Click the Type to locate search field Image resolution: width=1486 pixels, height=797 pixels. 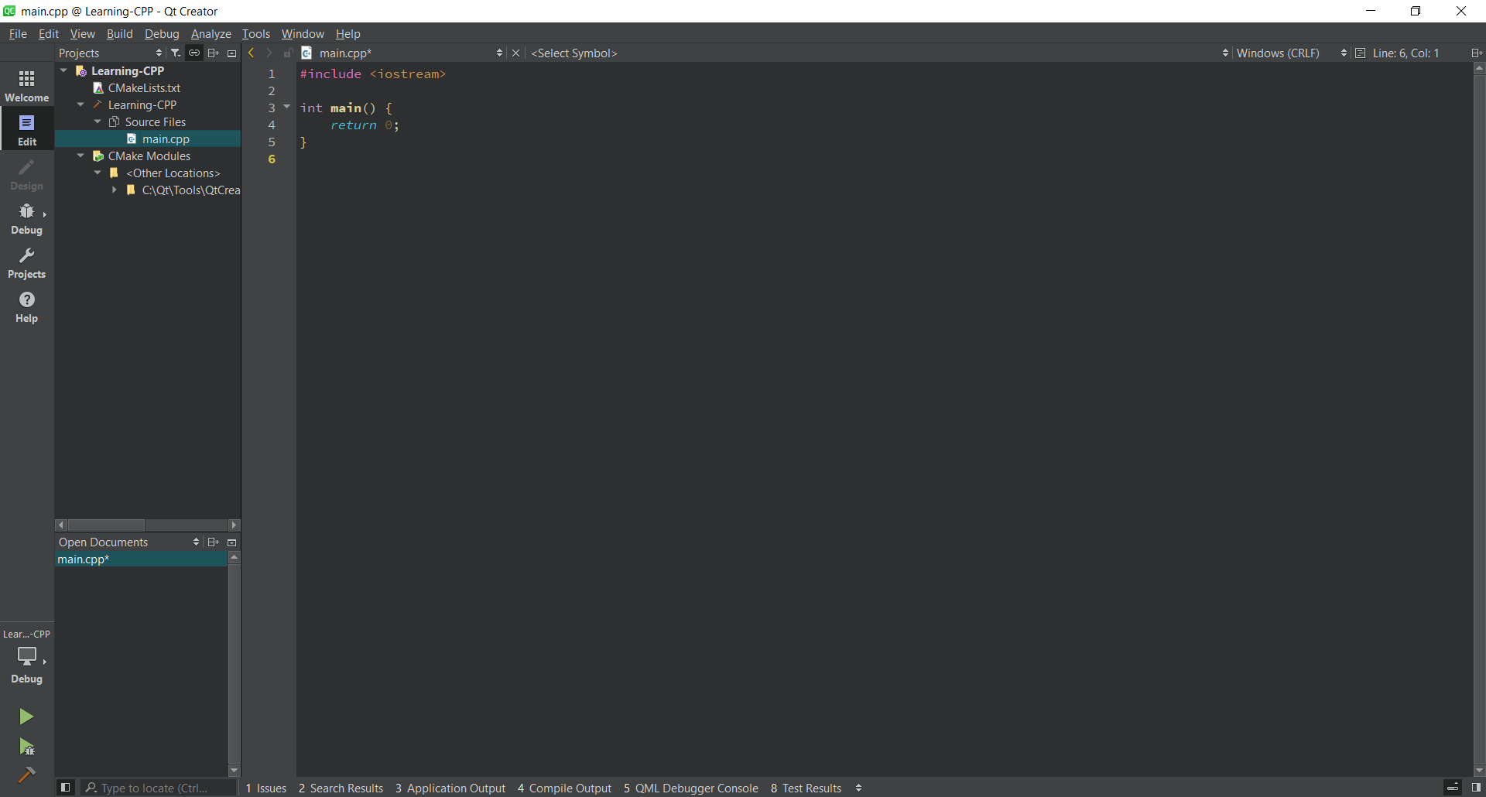point(159,788)
